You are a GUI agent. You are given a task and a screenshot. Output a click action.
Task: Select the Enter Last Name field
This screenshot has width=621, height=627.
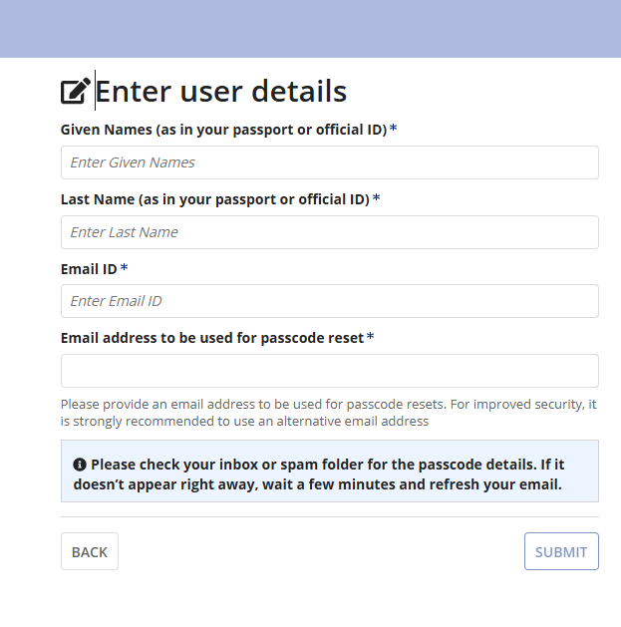[x=329, y=232]
